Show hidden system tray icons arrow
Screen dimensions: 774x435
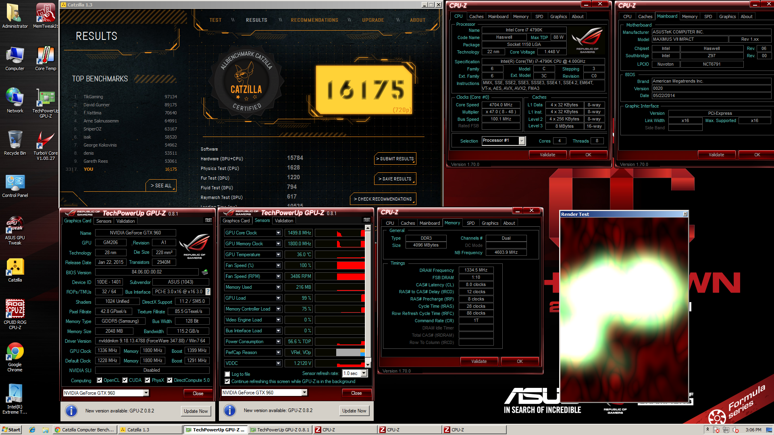coord(707,430)
